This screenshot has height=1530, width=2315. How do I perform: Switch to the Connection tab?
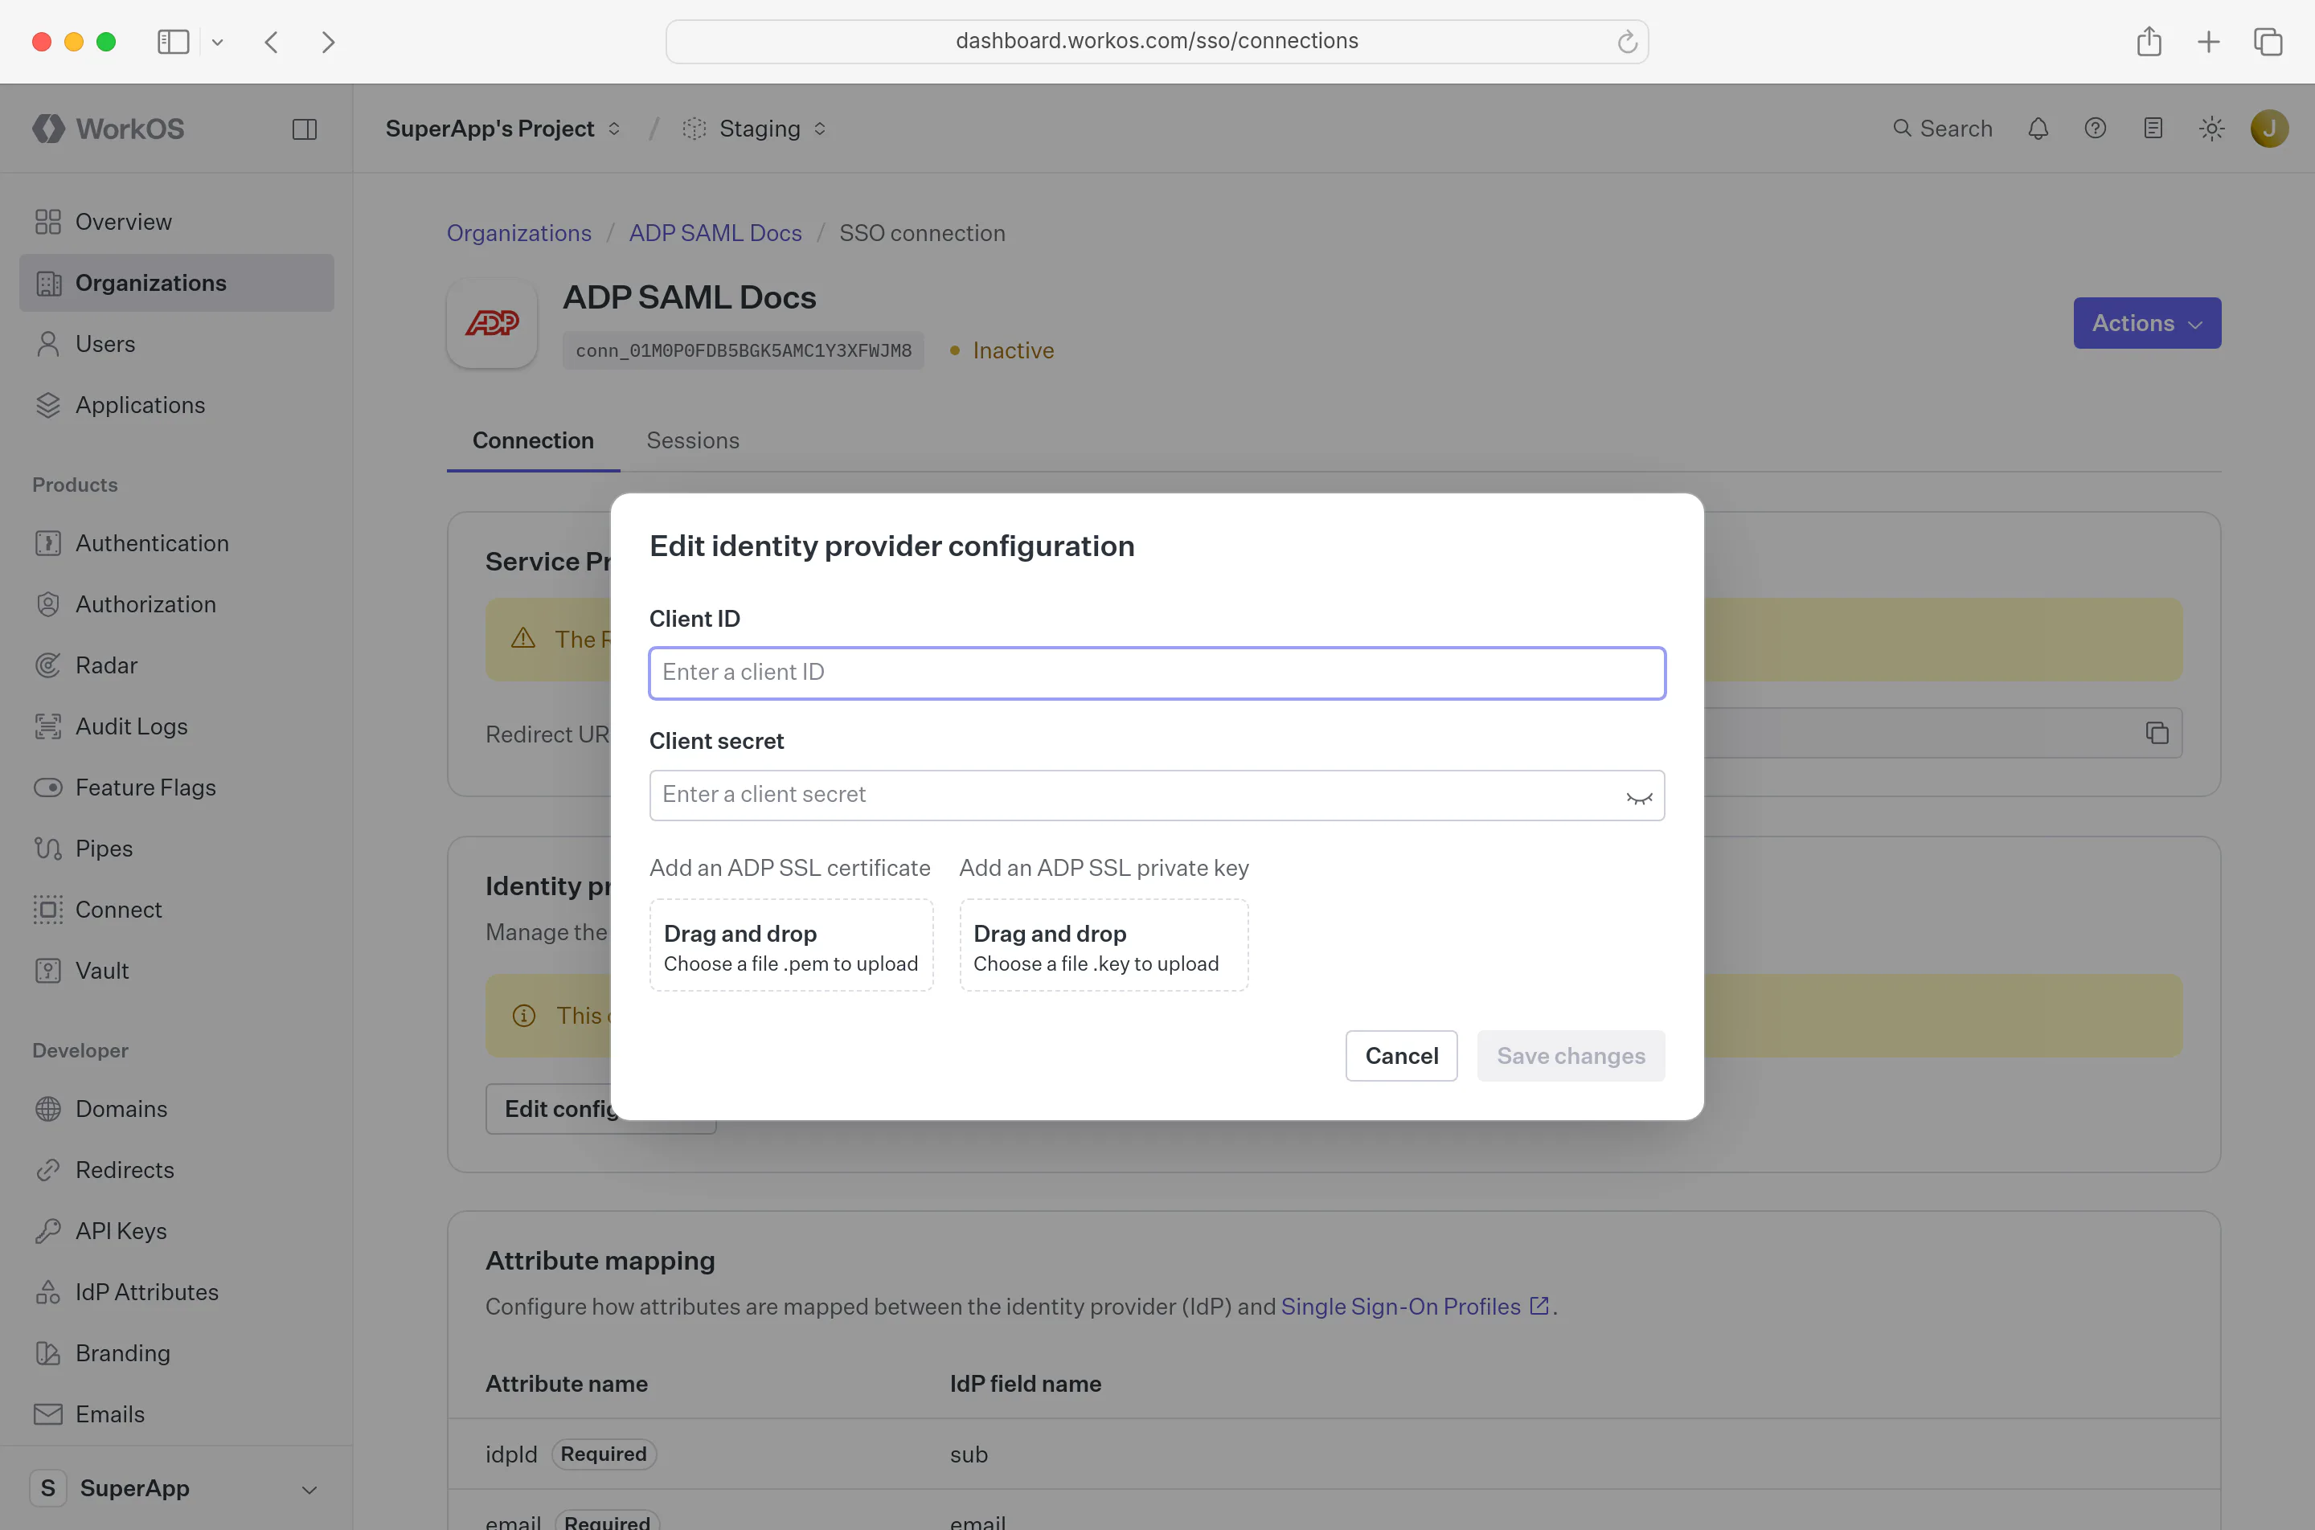[x=533, y=441]
